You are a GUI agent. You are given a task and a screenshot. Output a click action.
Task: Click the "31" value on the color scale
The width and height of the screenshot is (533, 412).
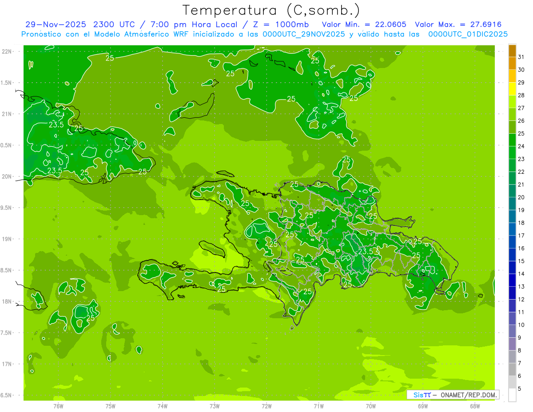pos(521,57)
